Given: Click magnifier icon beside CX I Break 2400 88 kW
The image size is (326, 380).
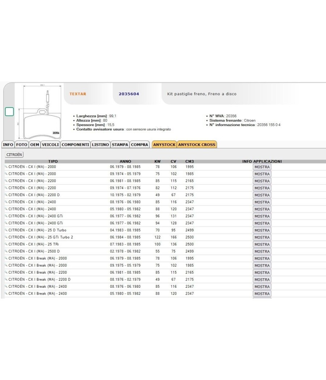Looking at the screenshot, I should click(x=6, y=293).
